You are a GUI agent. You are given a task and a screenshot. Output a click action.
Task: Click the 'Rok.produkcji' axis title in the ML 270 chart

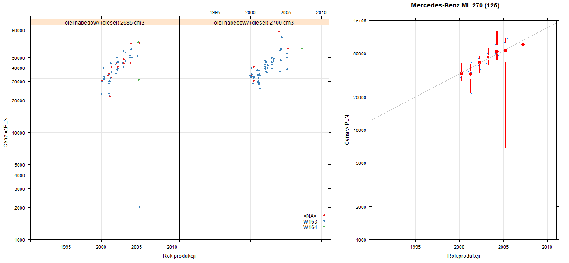[464, 256]
